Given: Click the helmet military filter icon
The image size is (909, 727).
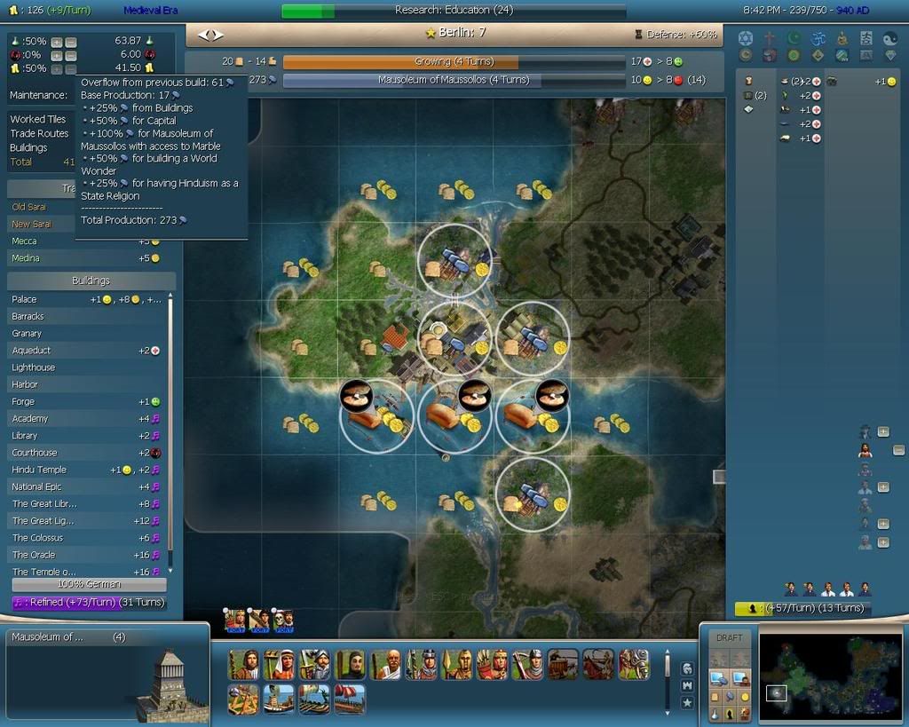Looking at the screenshot, I should [x=688, y=668].
